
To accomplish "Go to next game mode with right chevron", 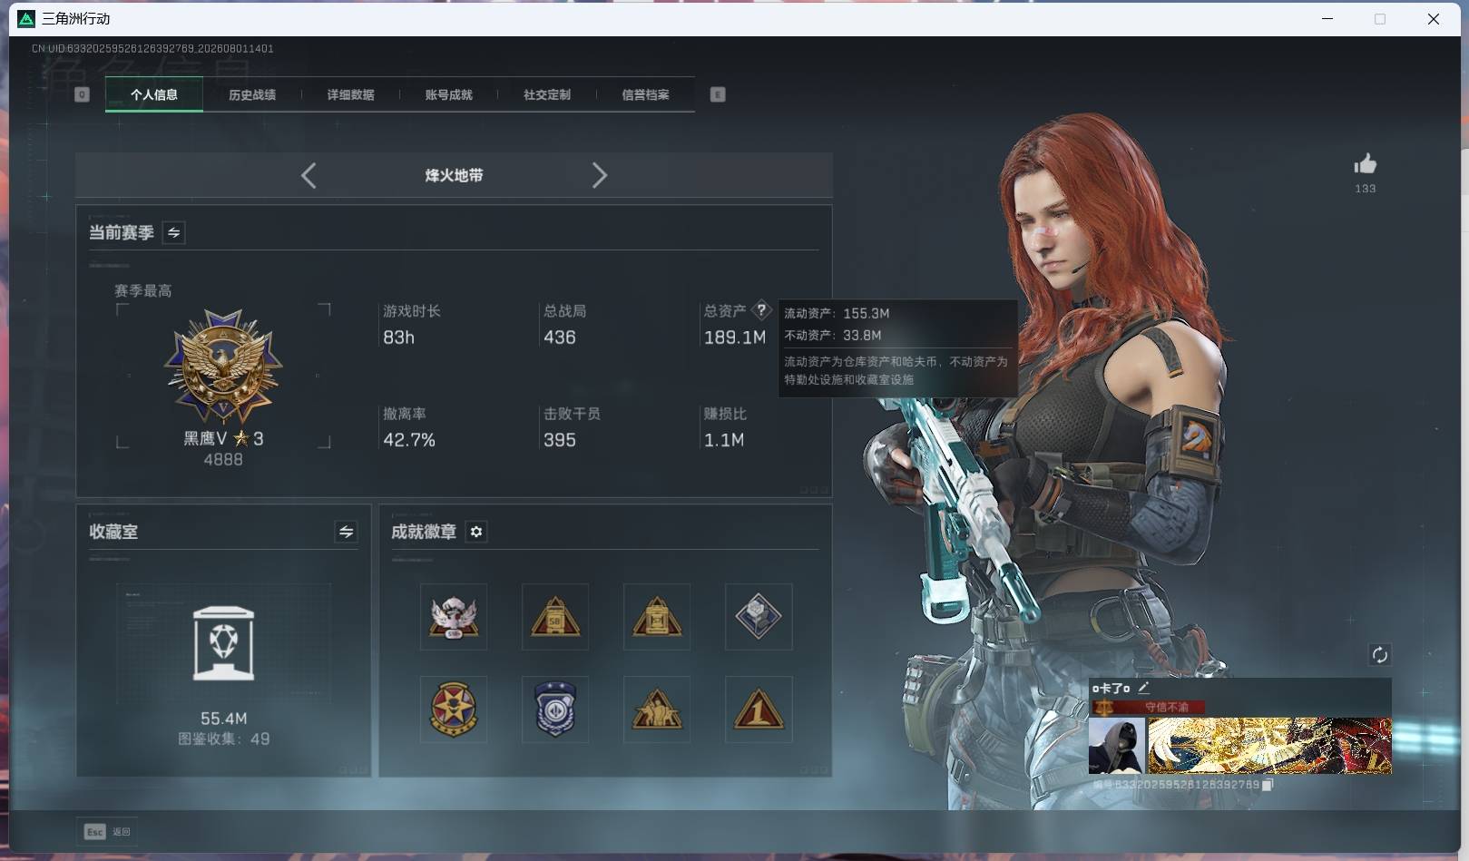I will (x=599, y=175).
